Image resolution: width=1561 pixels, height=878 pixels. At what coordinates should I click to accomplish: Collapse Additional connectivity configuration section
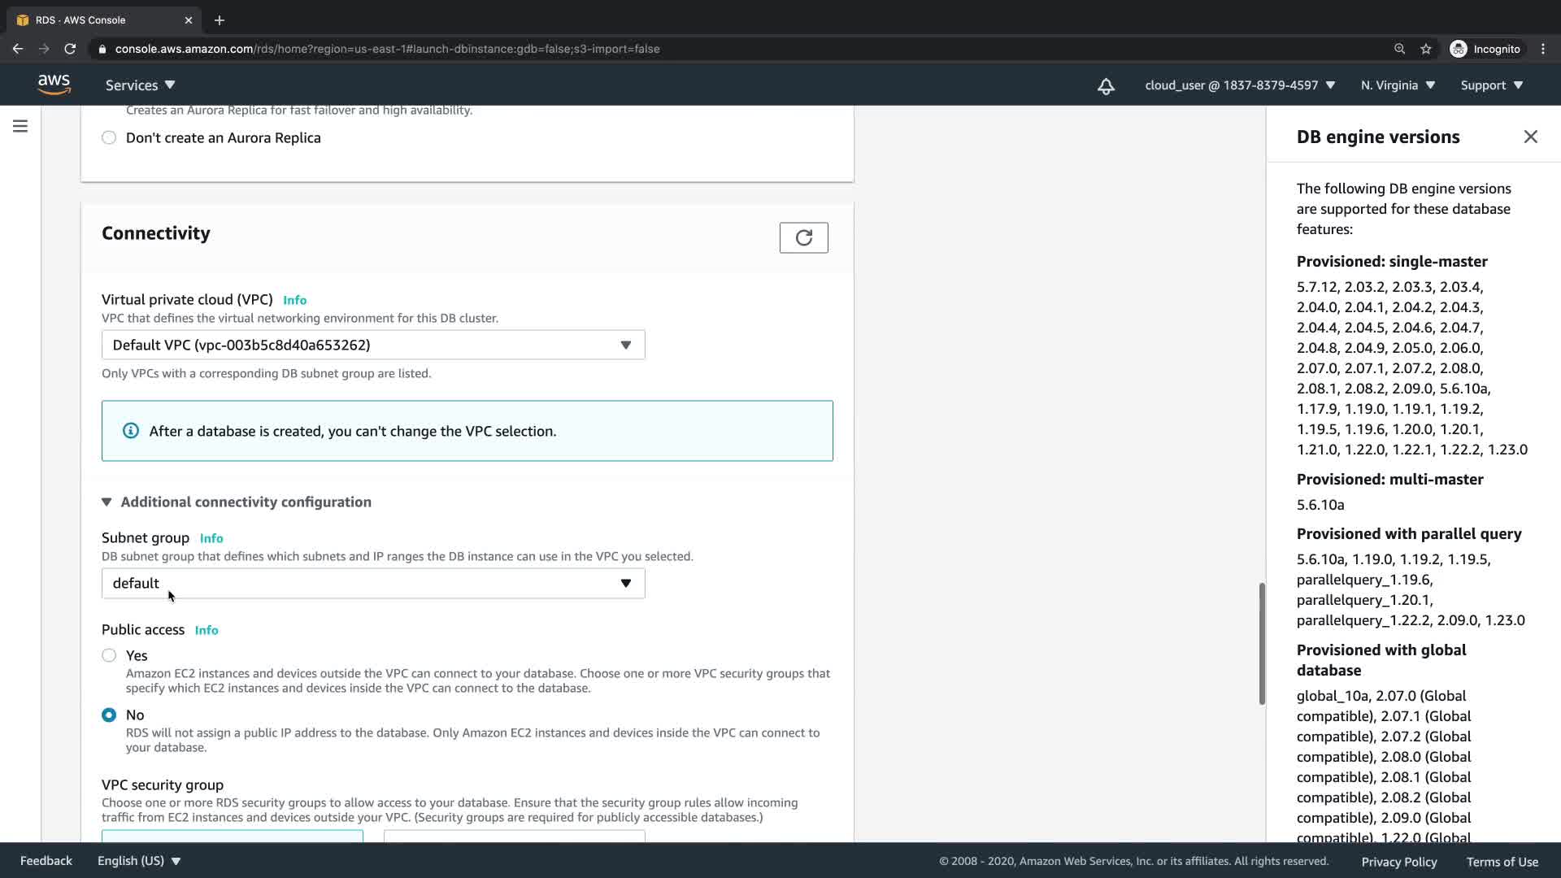236,502
